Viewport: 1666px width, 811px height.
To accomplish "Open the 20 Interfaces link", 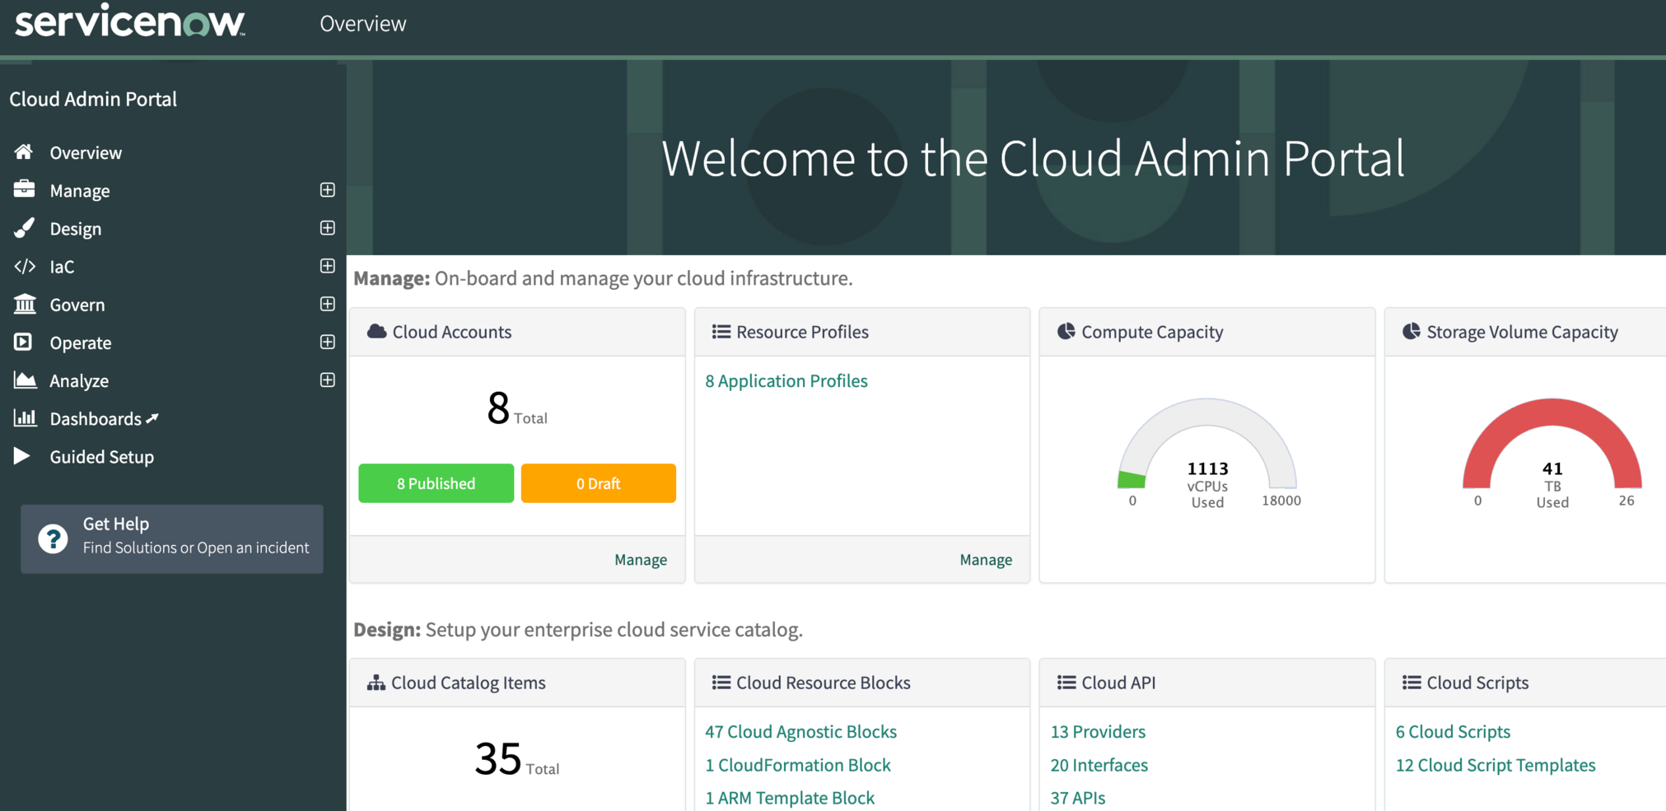I will pyautogui.click(x=1099, y=764).
